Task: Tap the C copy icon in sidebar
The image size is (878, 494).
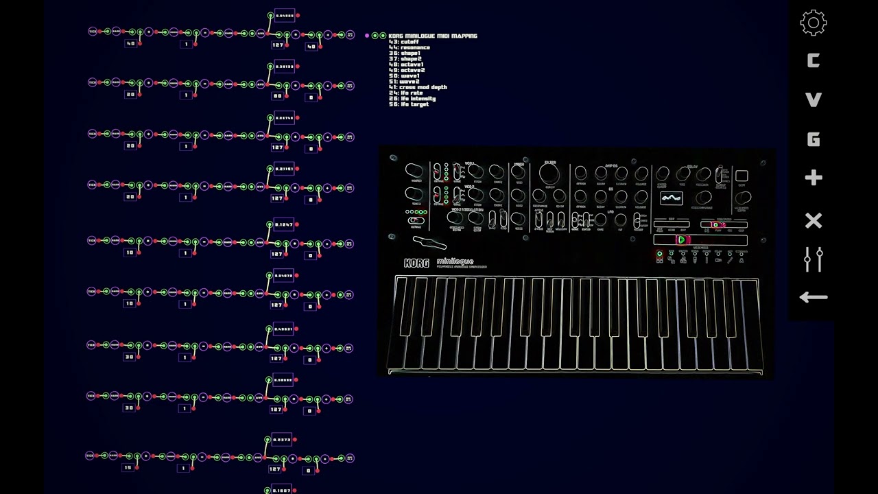Action: 814,61
